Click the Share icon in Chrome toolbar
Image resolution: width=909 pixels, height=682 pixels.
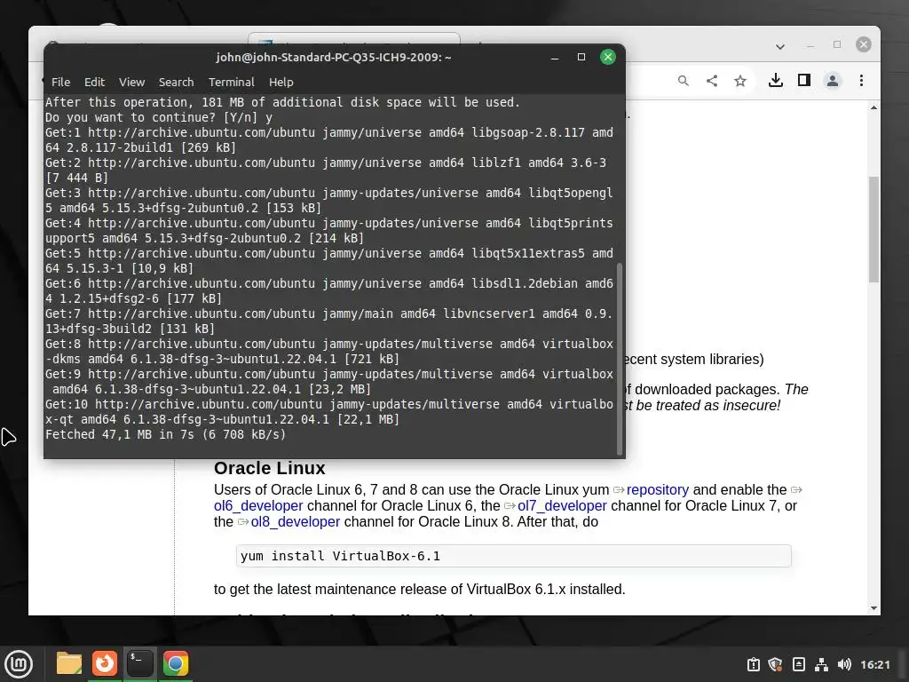(712, 81)
